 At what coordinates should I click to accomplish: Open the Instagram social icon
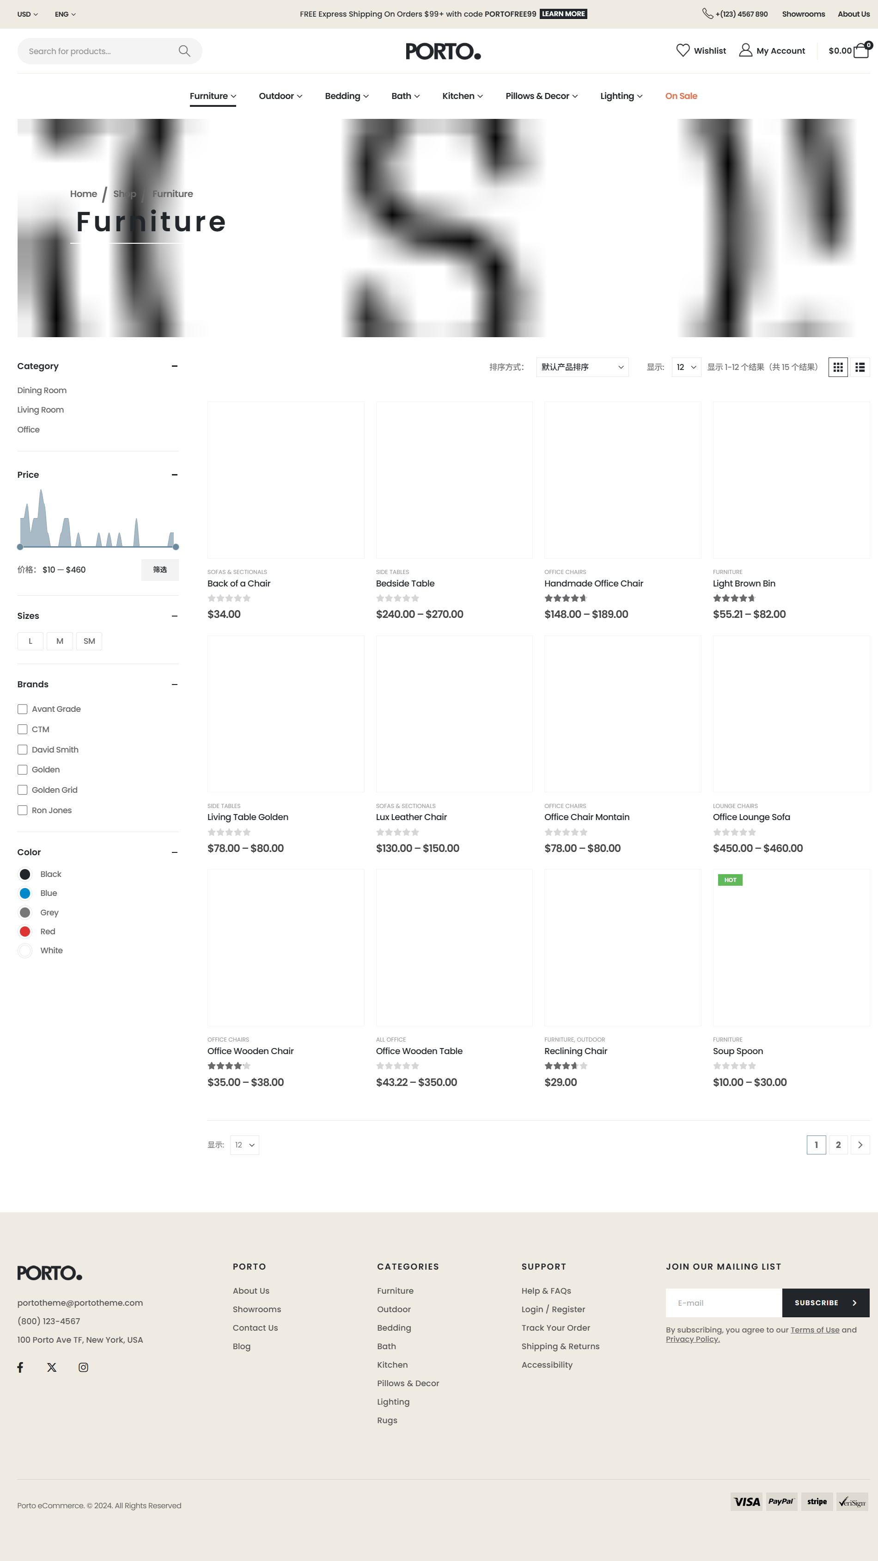pos(84,1367)
